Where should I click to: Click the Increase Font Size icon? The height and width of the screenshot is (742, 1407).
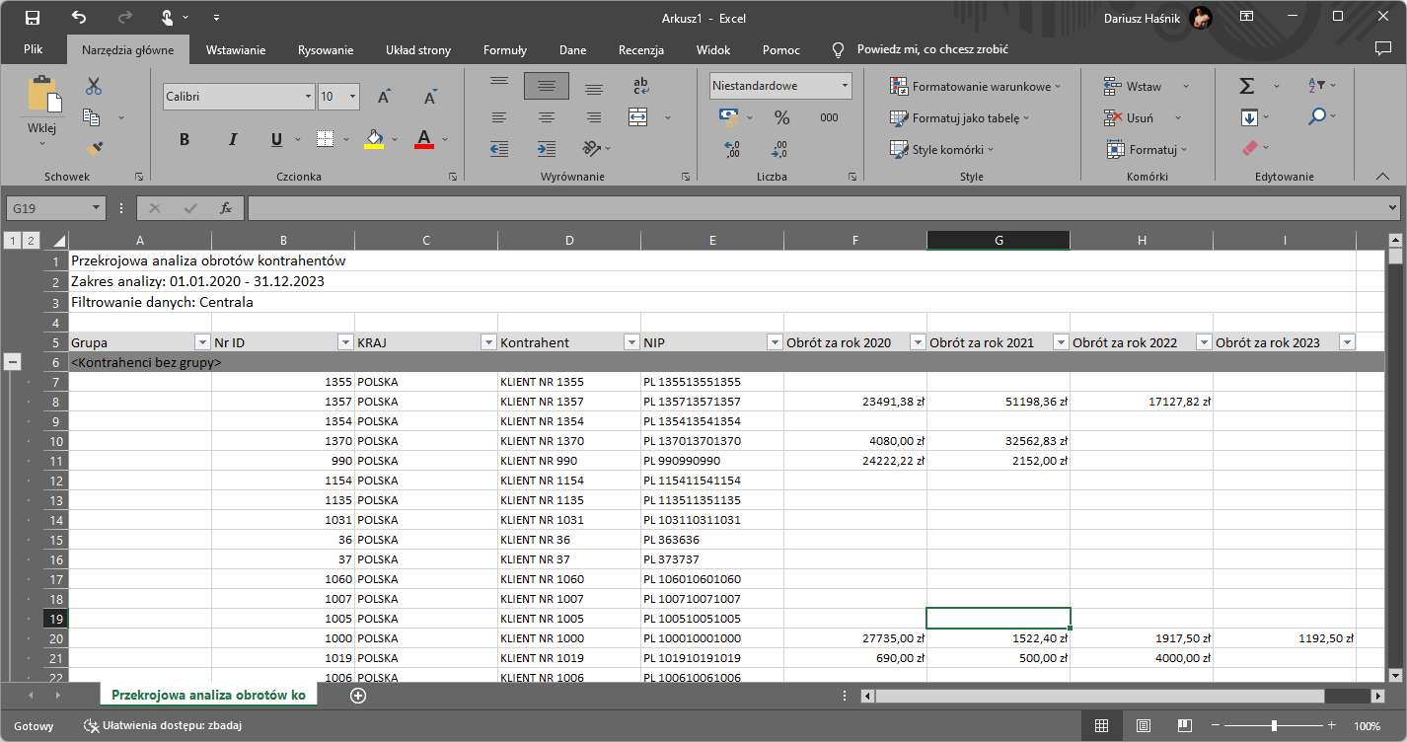click(x=385, y=97)
